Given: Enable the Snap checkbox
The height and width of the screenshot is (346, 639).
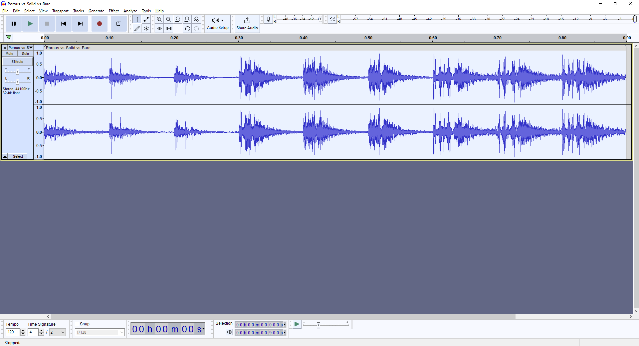Looking at the screenshot, I should (77, 324).
